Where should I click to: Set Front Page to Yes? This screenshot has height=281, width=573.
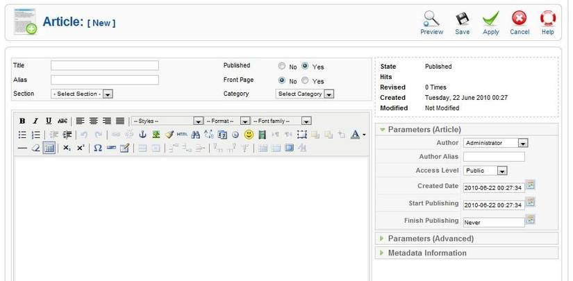305,80
